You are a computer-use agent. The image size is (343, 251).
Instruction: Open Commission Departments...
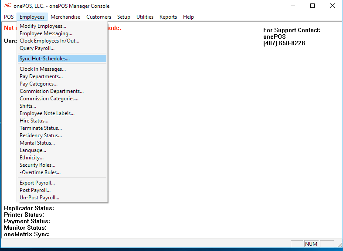click(62, 91)
